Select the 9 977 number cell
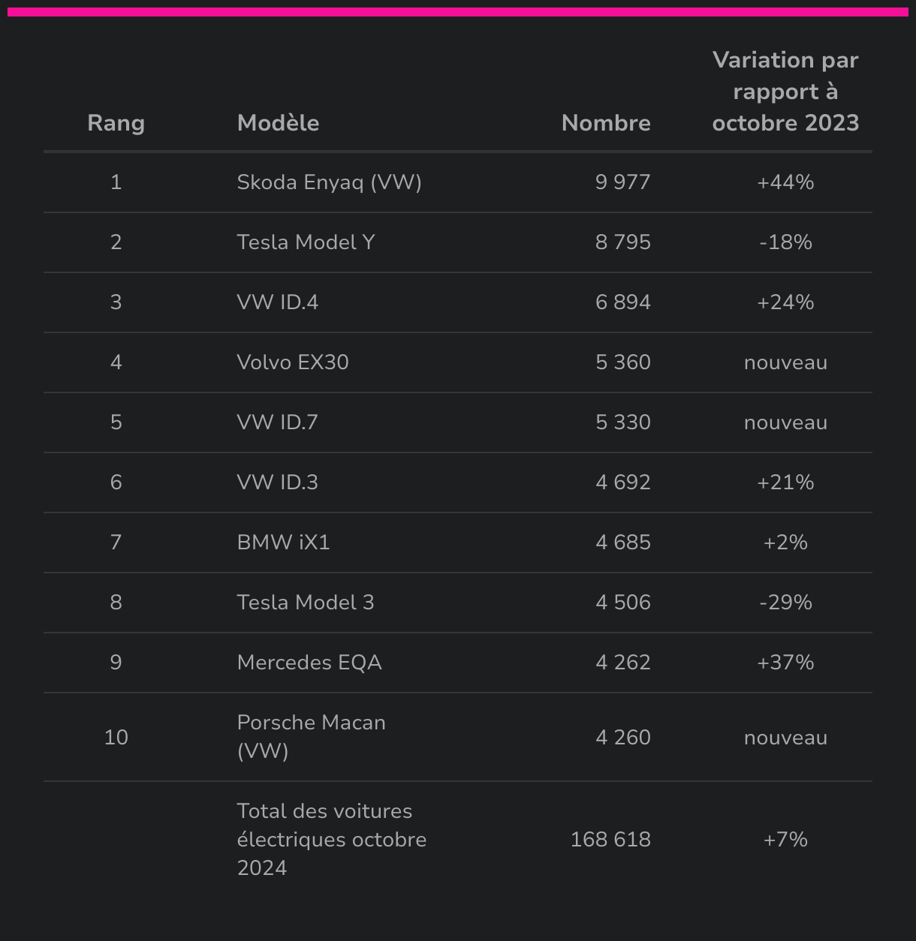This screenshot has height=941, width=916. pyautogui.click(x=623, y=182)
